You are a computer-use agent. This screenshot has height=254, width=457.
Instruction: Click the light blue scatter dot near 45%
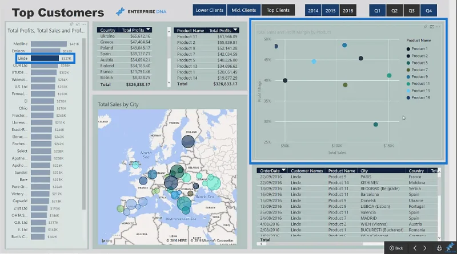coord(314,62)
